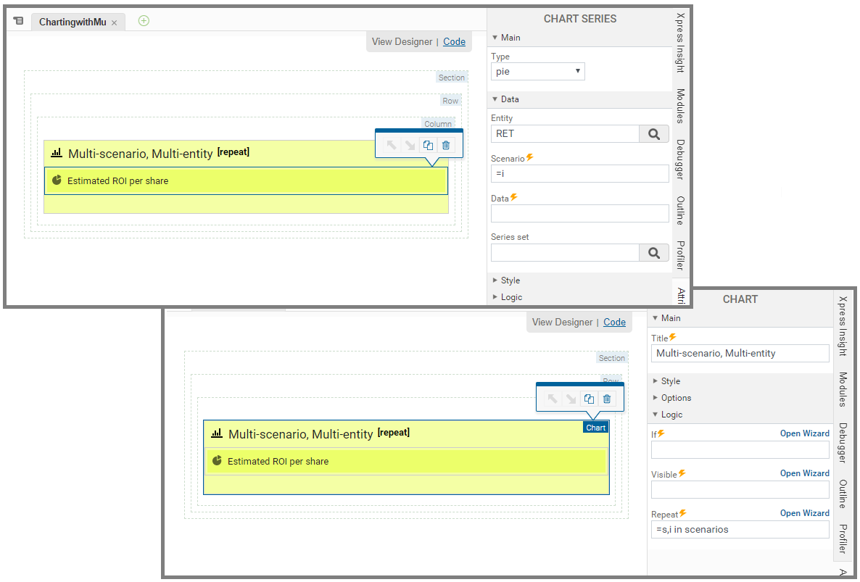Open the Modules side tab in upper panel
Screen dimensions: 860x582
click(x=680, y=106)
